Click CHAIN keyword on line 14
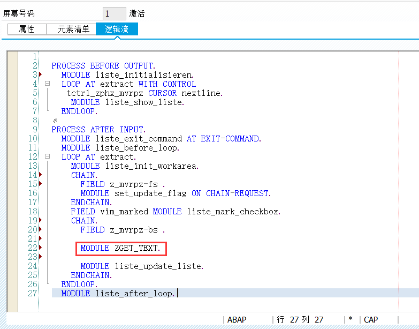 tap(84, 175)
